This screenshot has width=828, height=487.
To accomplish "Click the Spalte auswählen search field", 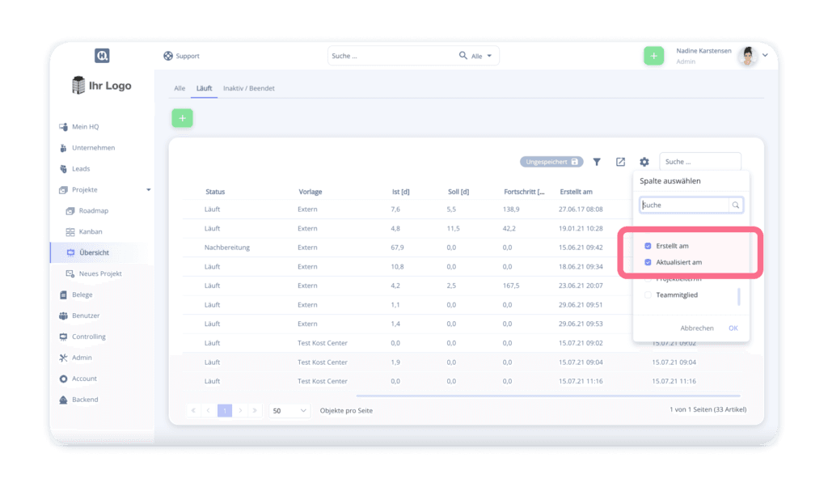I will (685, 205).
